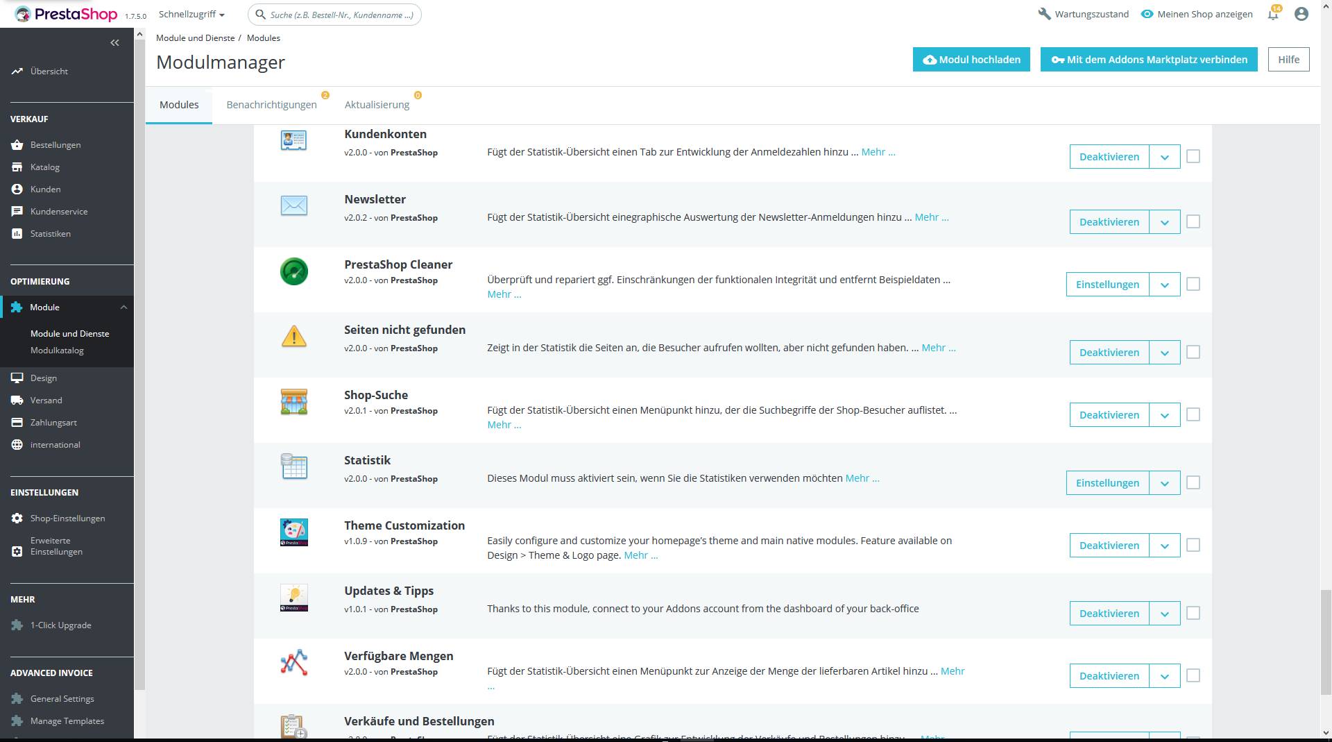Expand dropdown next to Kundenkonten Deaktivieren
This screenshot has height=742, width=1332.
pos(1165,157)
